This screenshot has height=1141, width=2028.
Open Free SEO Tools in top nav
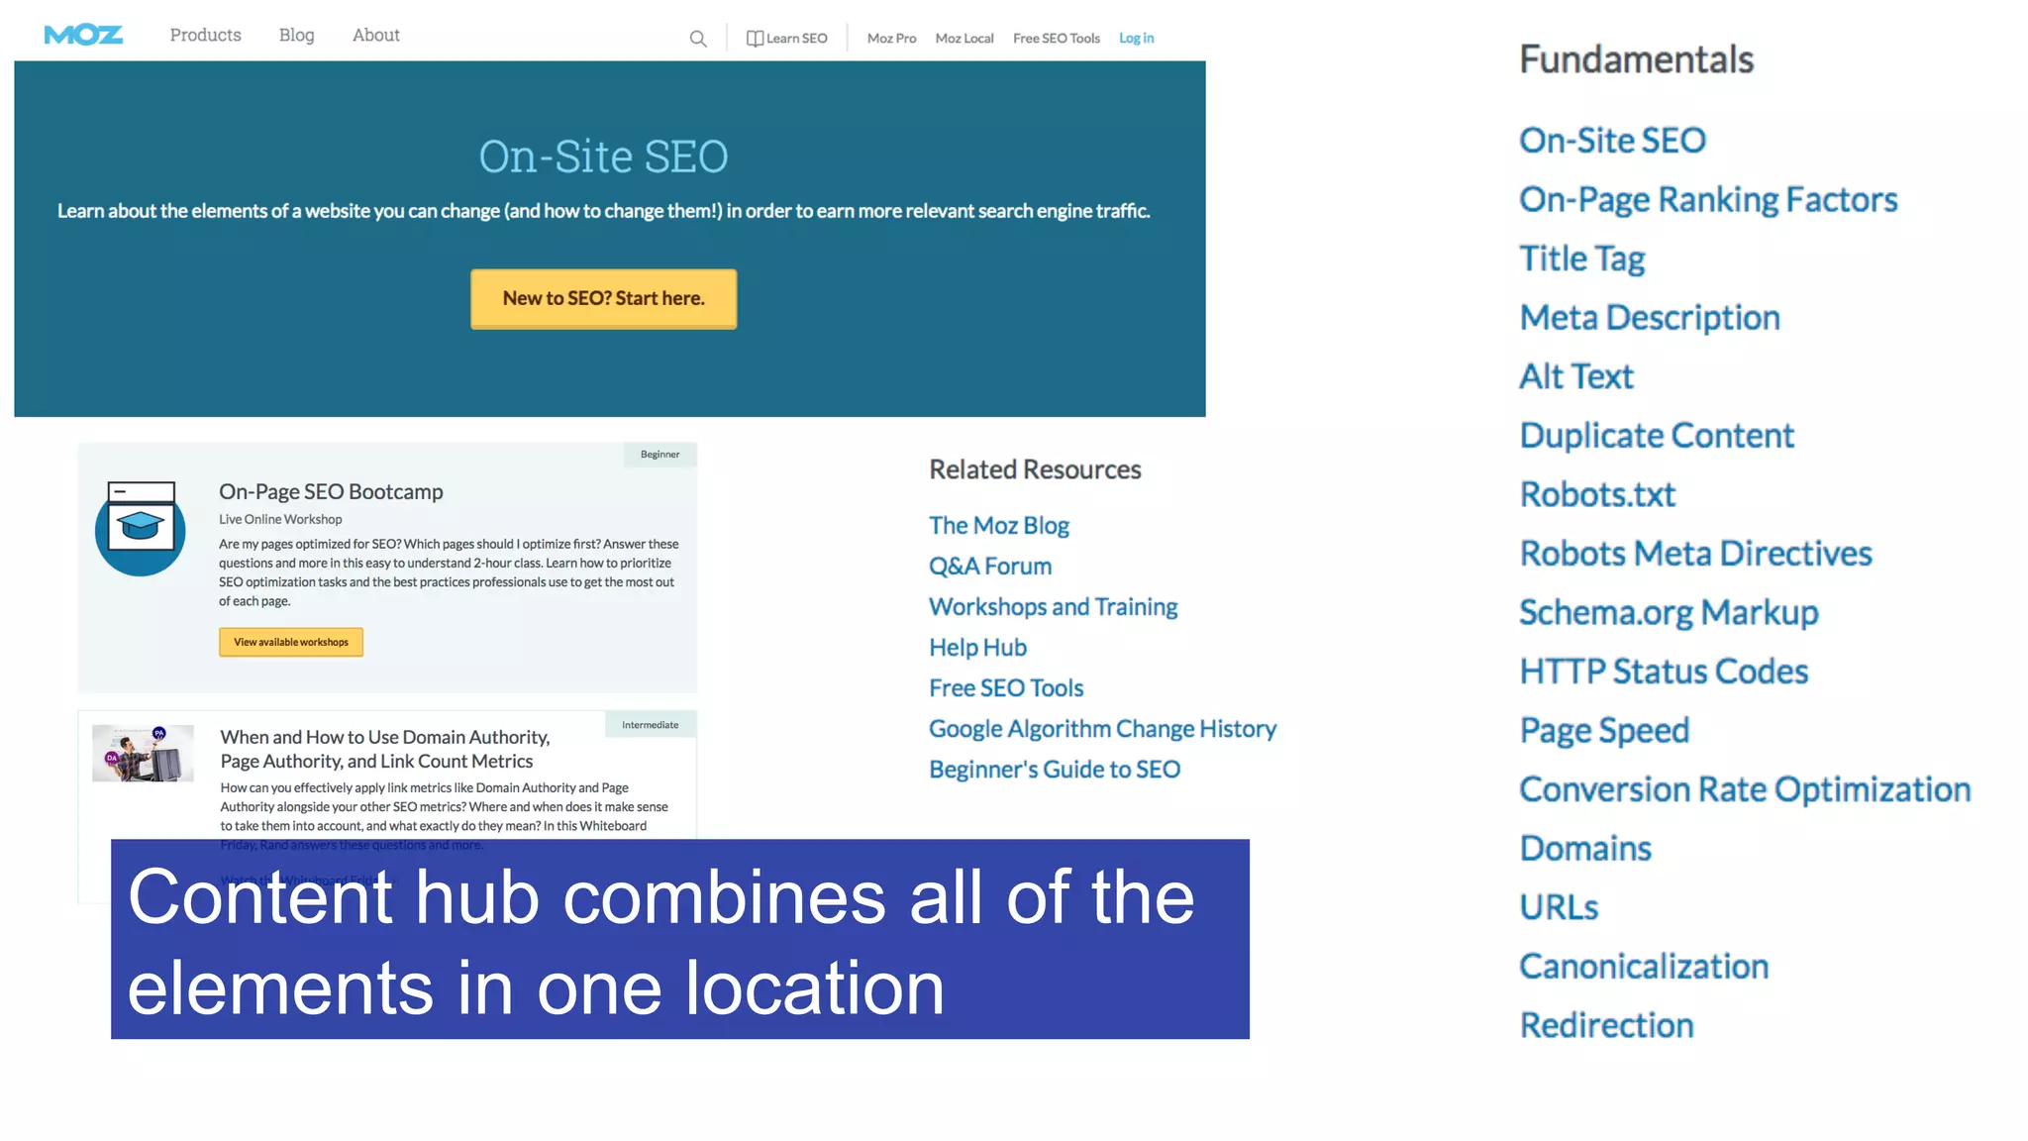[1057, 39]
